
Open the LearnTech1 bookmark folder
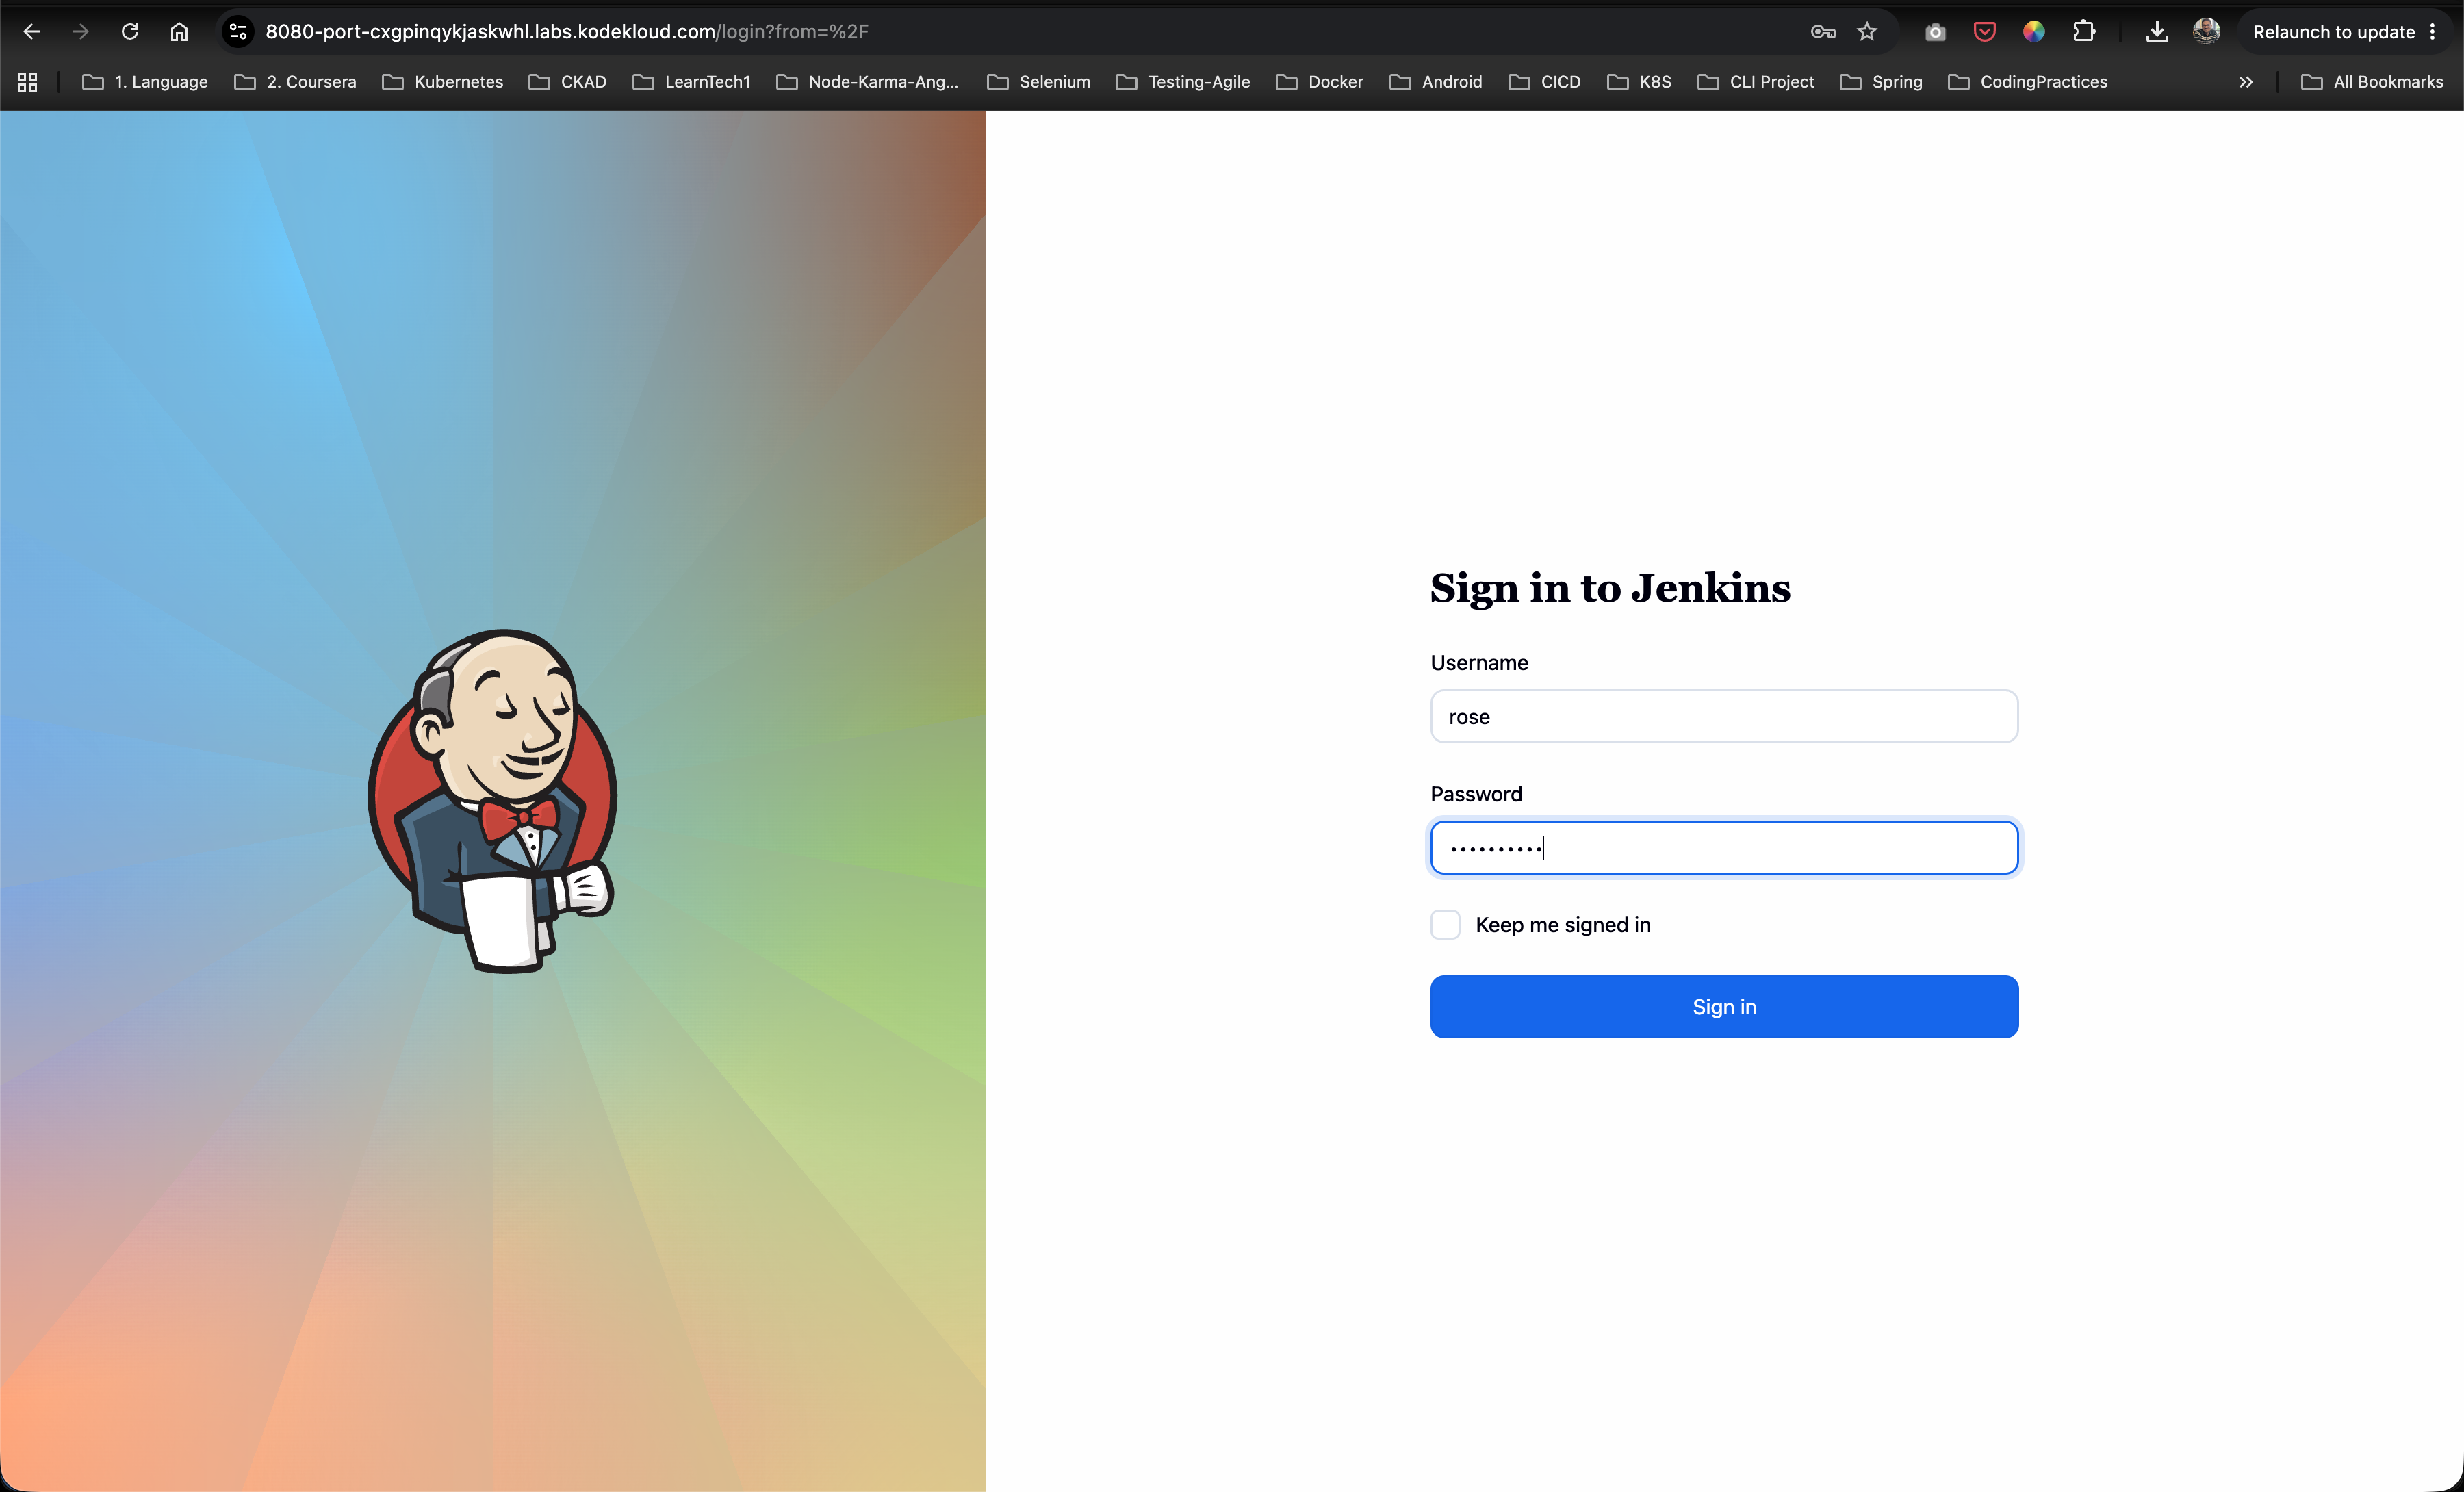point(692,82)
